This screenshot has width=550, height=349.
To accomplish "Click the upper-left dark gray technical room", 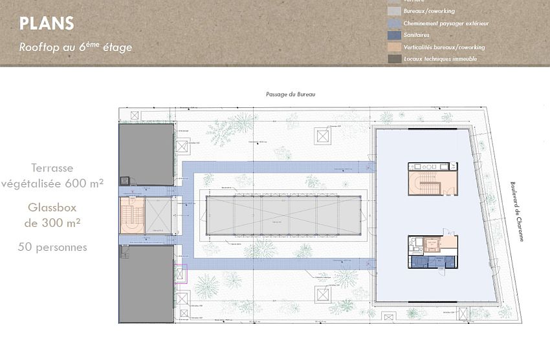I will point(146,154).
